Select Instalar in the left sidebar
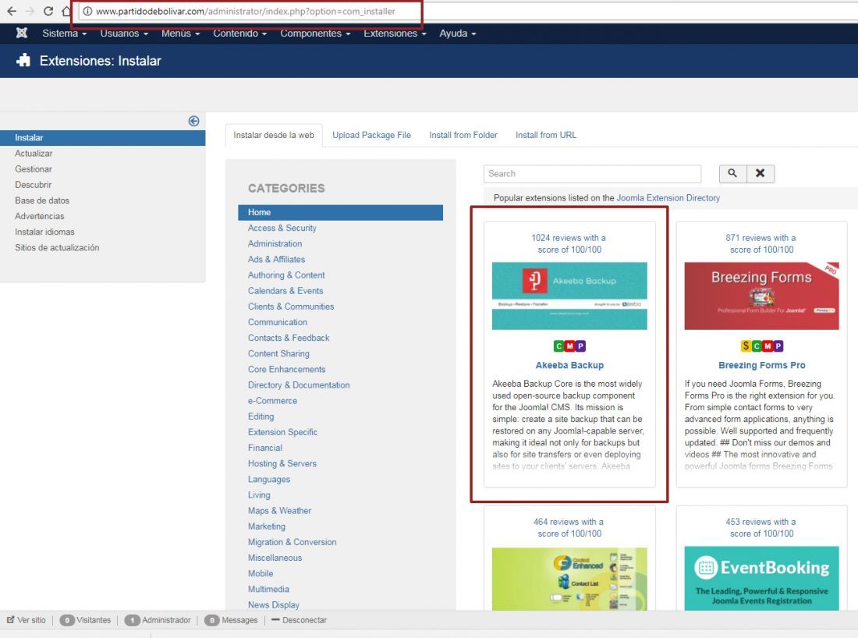This screenshot has width=858, height=638. pyautogui.click(x=102, y=138)
